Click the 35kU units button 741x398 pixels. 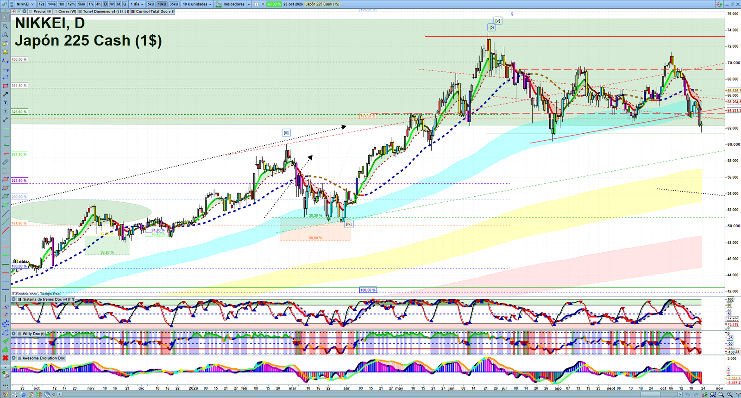pos(174,4)
